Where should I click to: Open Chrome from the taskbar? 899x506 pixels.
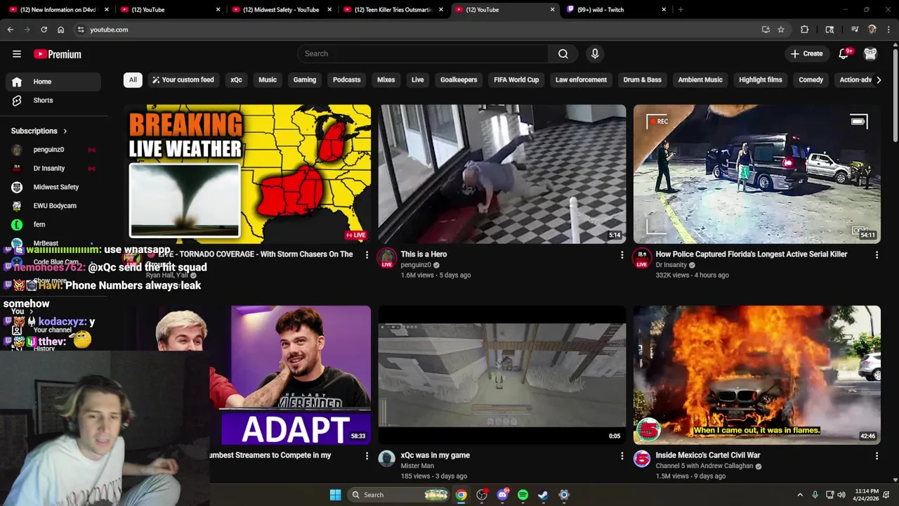461,495
